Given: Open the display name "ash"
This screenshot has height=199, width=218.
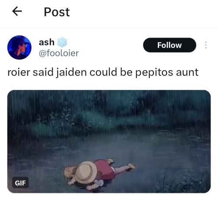Looking at the screenshot, I should pyautogui.click(x=47, y=42).
